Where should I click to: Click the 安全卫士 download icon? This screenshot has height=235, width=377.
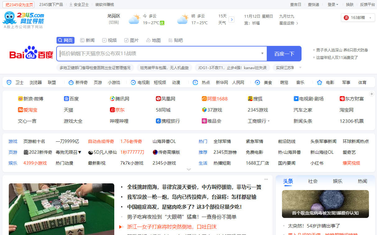71,4
